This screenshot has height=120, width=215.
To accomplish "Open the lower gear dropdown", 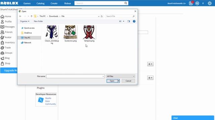I will point(150,78).
